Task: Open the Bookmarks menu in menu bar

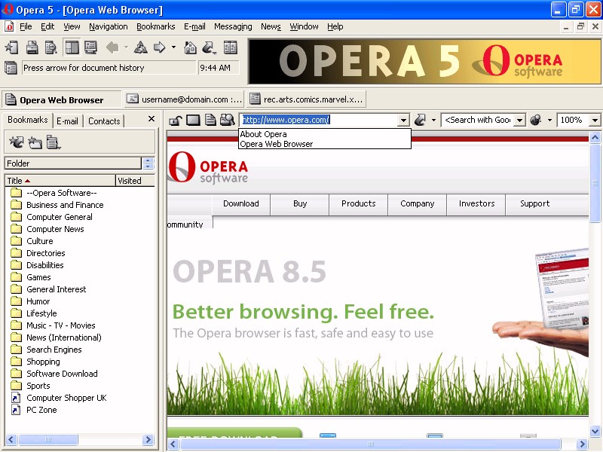Action: (x=156, y=26)
